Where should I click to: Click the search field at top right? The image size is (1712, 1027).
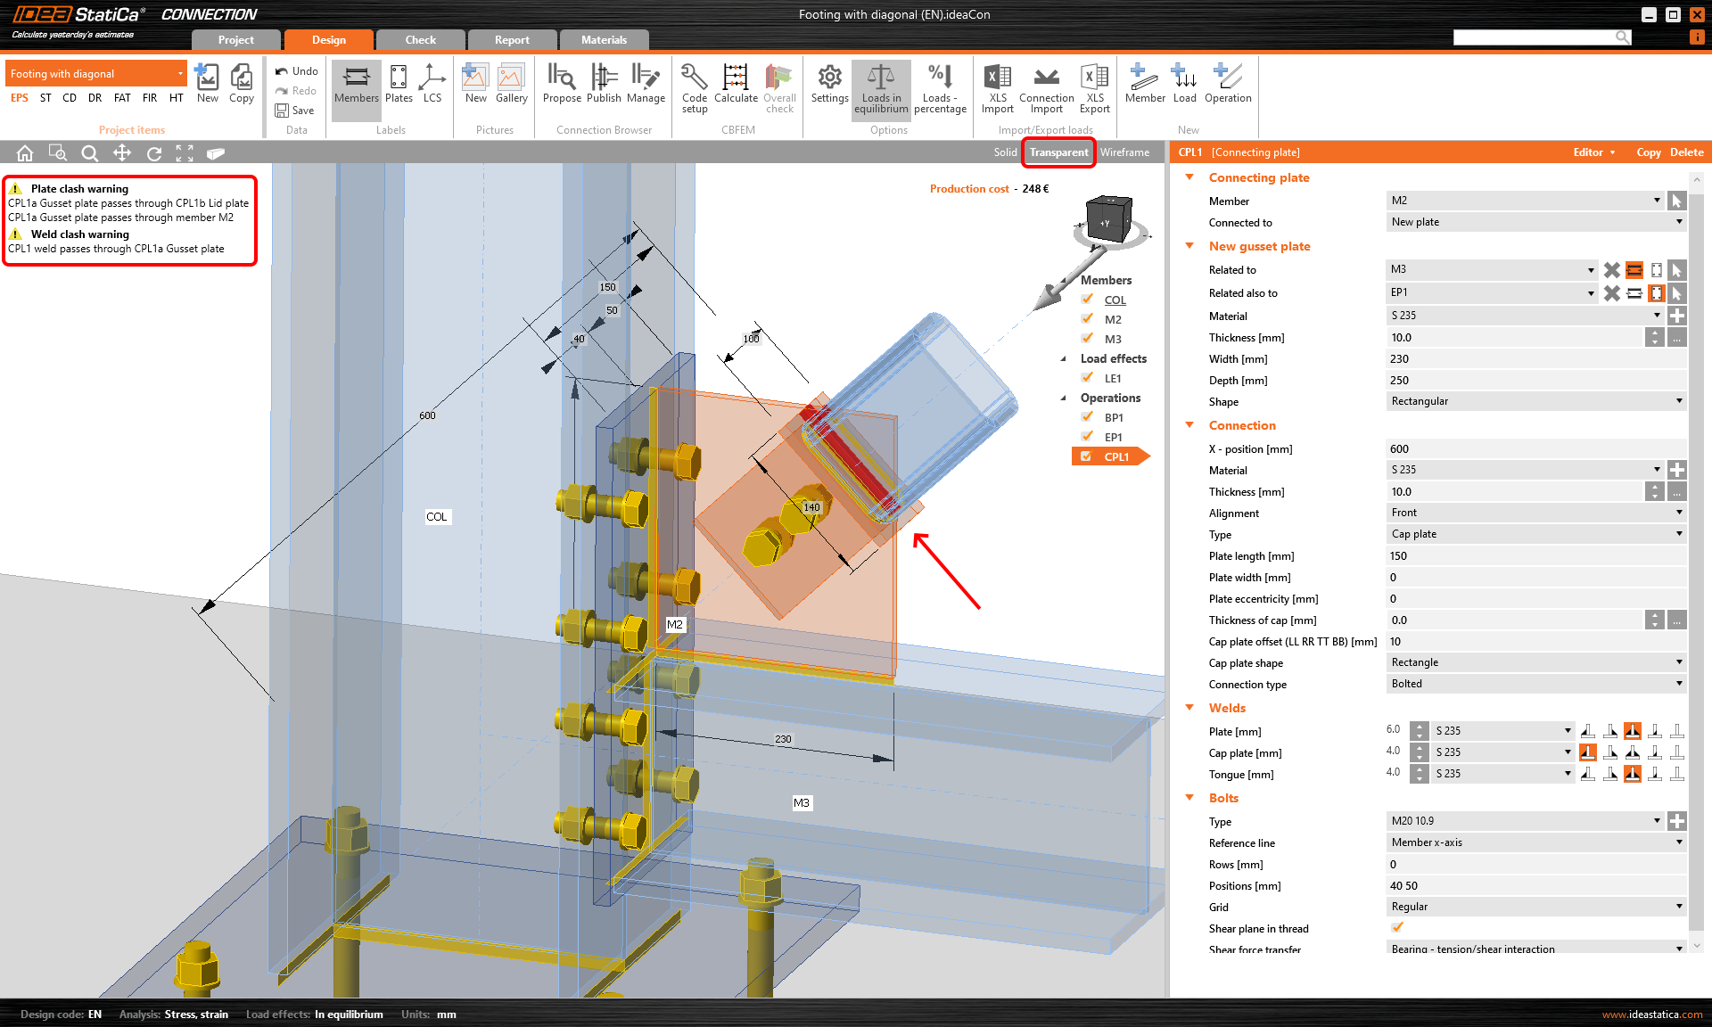tap(1538, 37)
